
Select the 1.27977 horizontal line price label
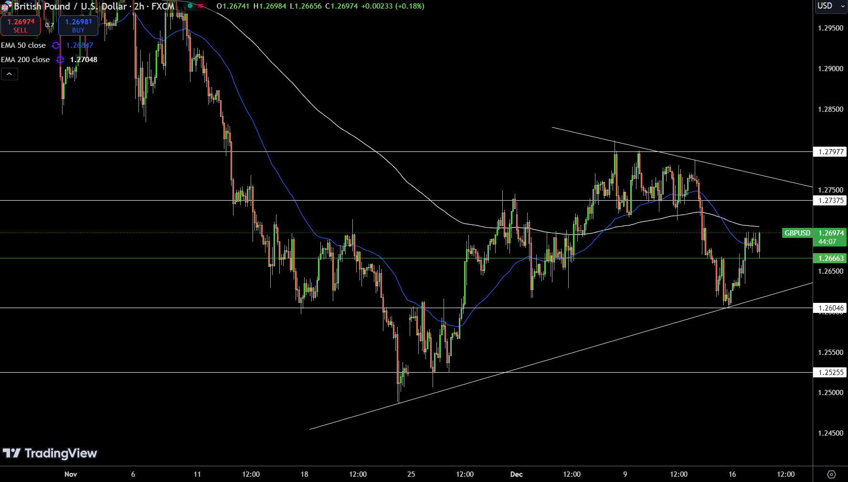coord(831,152)
